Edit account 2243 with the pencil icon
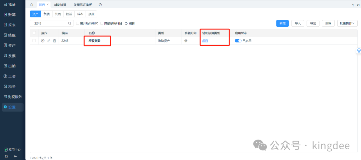 coord(48,41)
